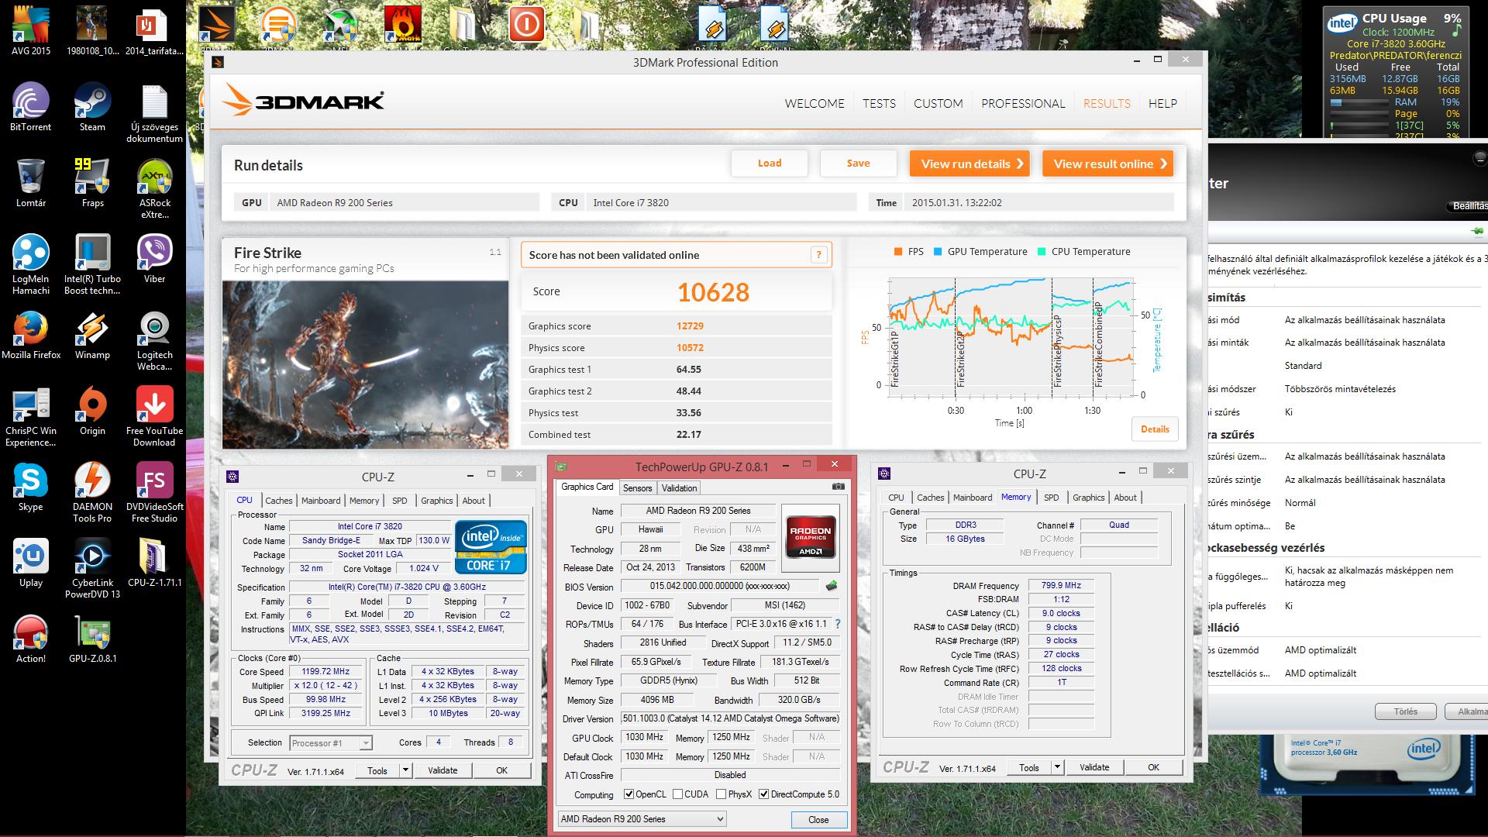Switch to the Sensors tab in GPU-Z

click(x=637, y=487)
